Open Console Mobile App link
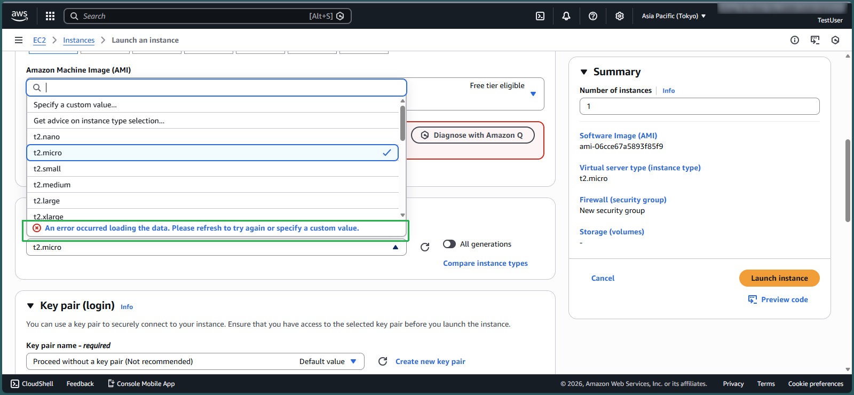The width and height of the screenshot is (854, 395). [x=141, y=384]
